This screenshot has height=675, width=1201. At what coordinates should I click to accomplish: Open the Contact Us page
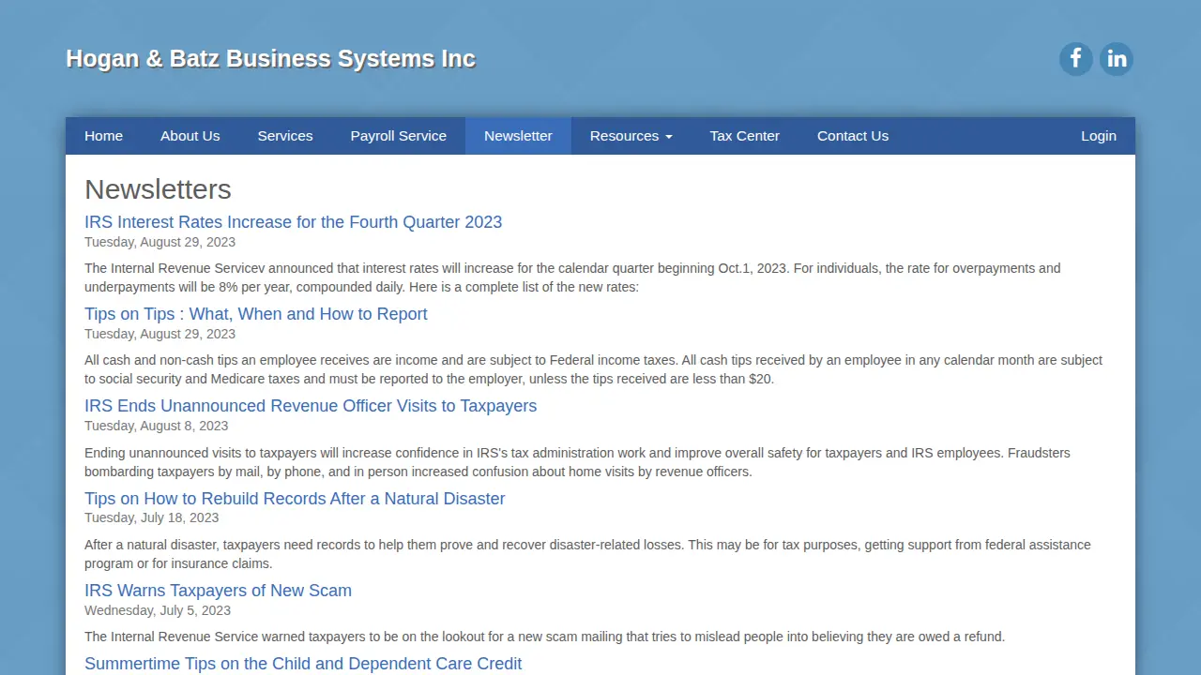click(x=853, y=136)
